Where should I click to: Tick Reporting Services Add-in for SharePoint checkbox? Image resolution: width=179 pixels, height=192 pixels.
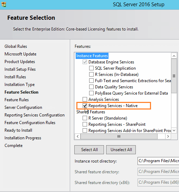pos(85,131)
